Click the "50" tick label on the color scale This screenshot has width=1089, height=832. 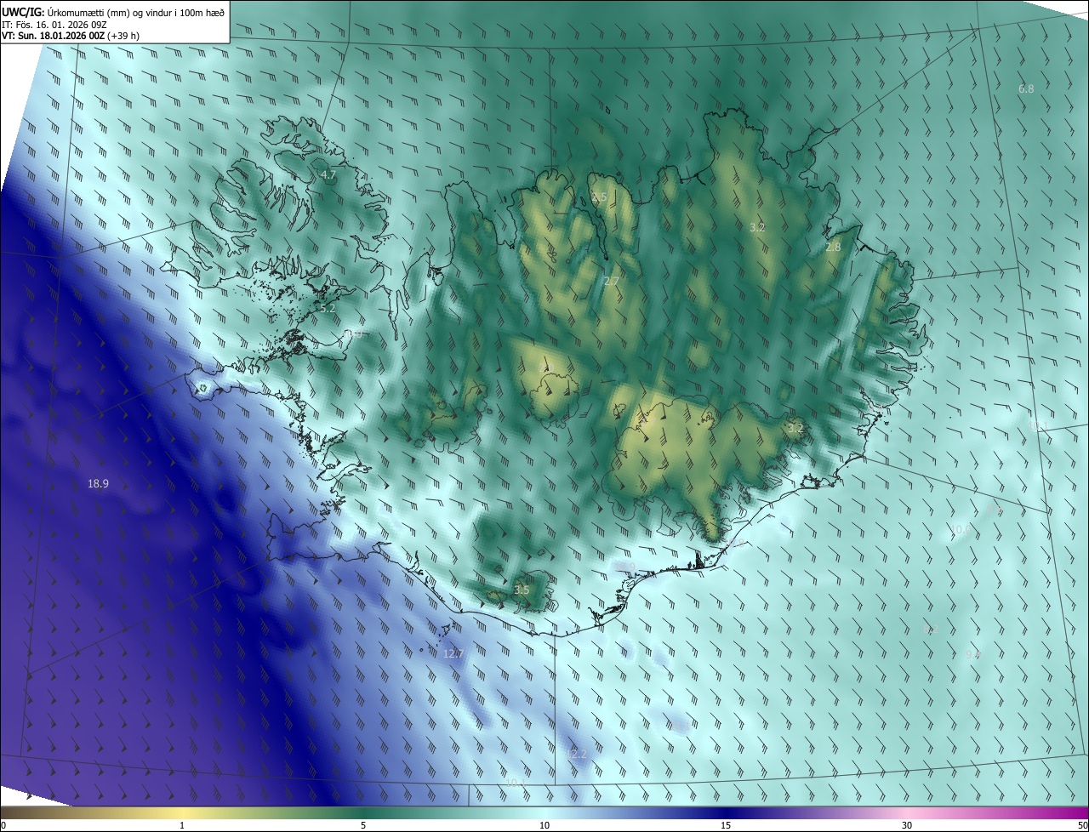click(x=1082, y=826)
